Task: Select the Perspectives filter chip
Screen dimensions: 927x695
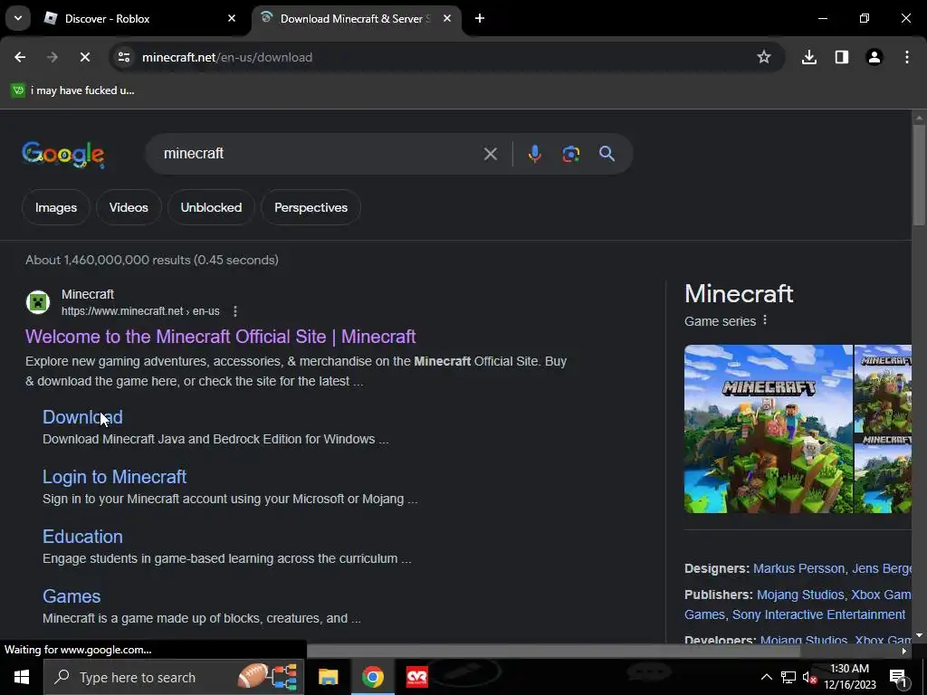Action: pos(311,207)
